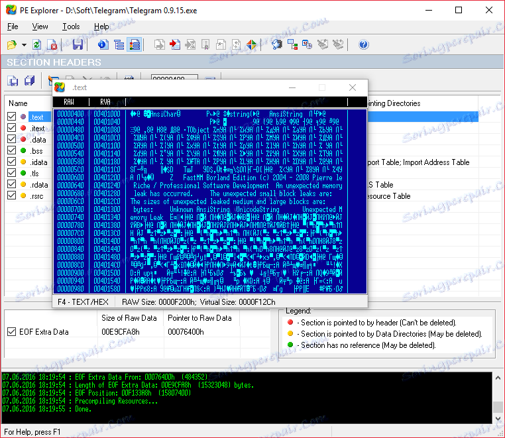Toggle the .bss section checkbox
This screenshot has height=438, width=505.
(x=11, y=151)
